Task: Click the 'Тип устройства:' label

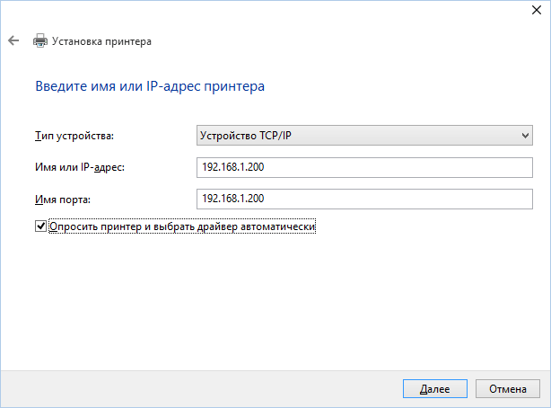Action: point(74,136)
